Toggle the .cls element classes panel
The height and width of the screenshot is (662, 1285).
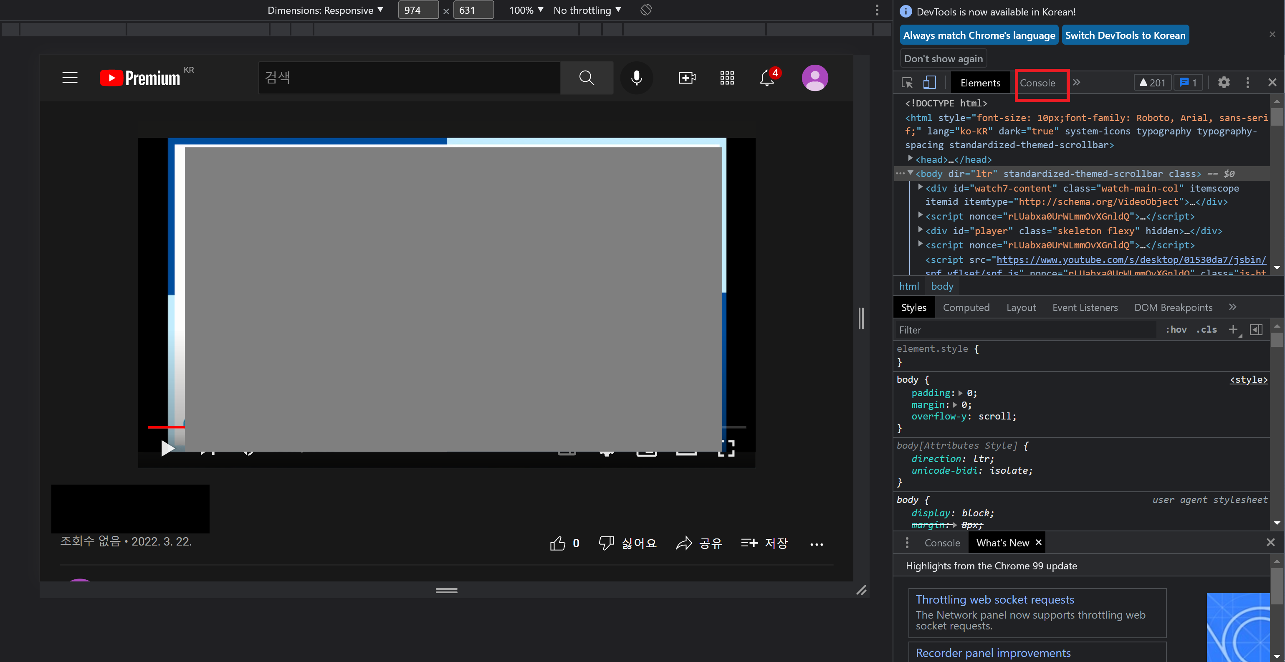(x=1206, y=330)
